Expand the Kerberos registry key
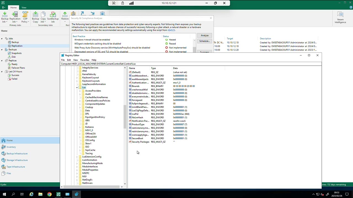 (80, 127)
